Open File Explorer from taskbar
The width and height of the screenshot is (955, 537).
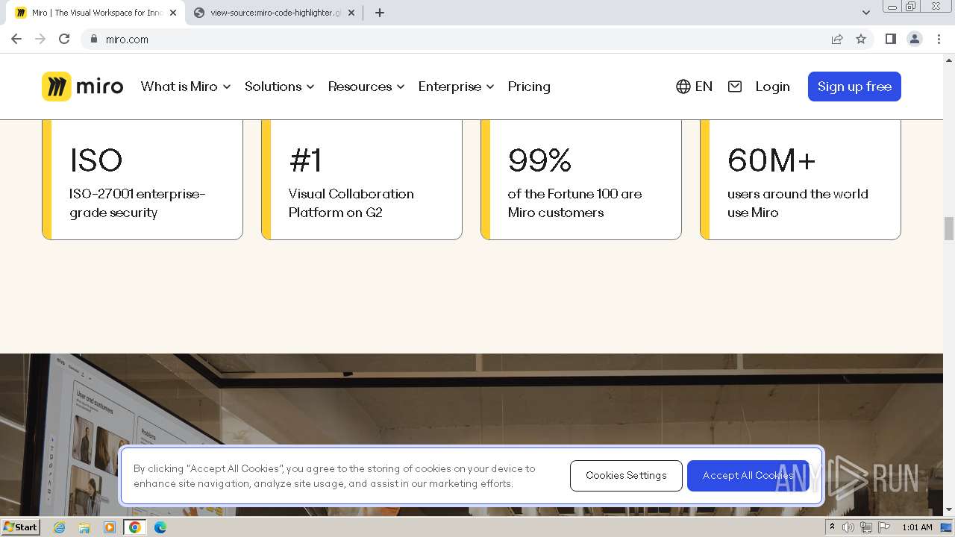(x=84, y=527)
